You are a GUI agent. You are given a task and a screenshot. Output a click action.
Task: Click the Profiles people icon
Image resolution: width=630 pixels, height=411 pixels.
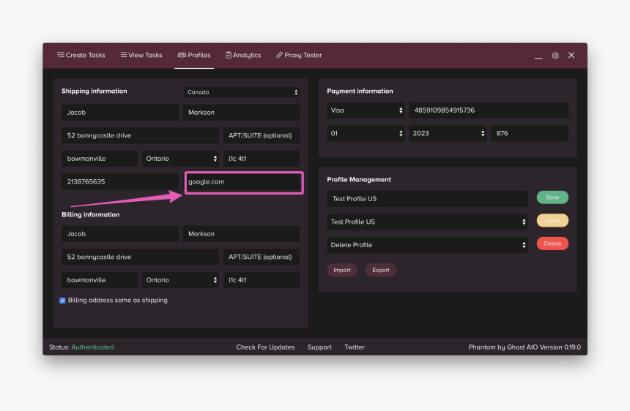coord(182,55)
